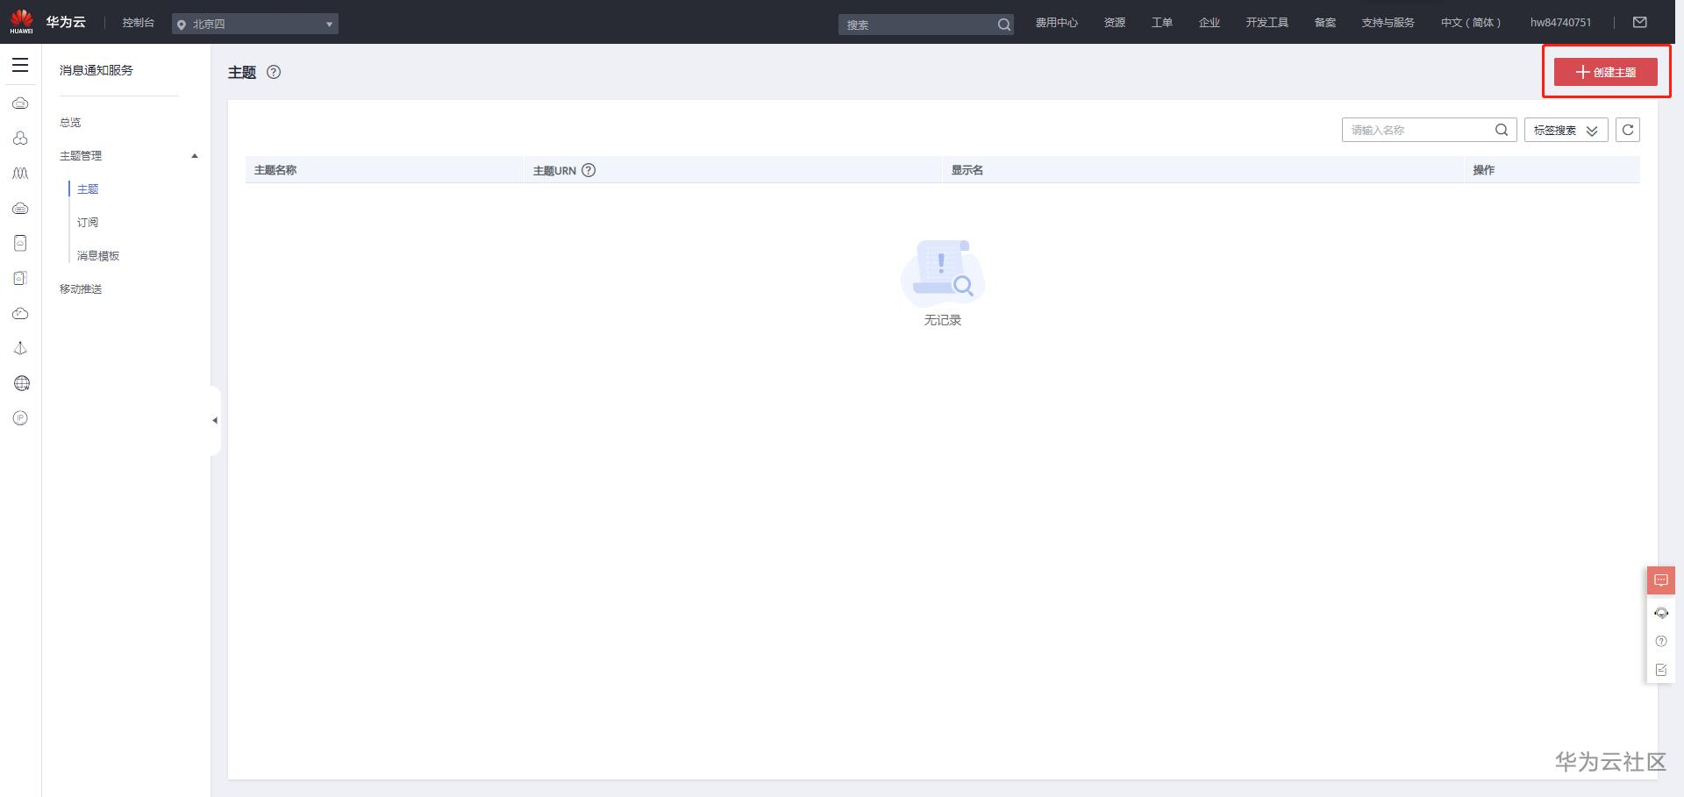Select 消息模板 in the sidebar

pyautogui.click(x=98, y=256)
